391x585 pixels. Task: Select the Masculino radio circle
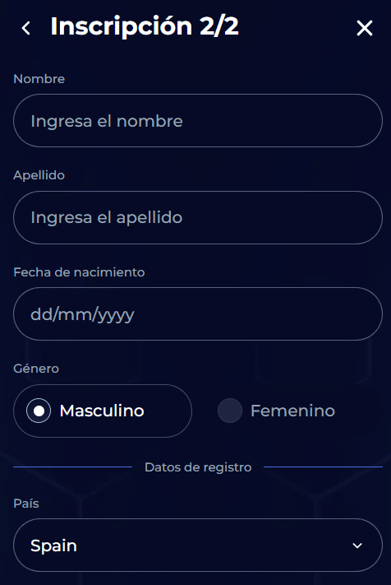tap(39, 411)
